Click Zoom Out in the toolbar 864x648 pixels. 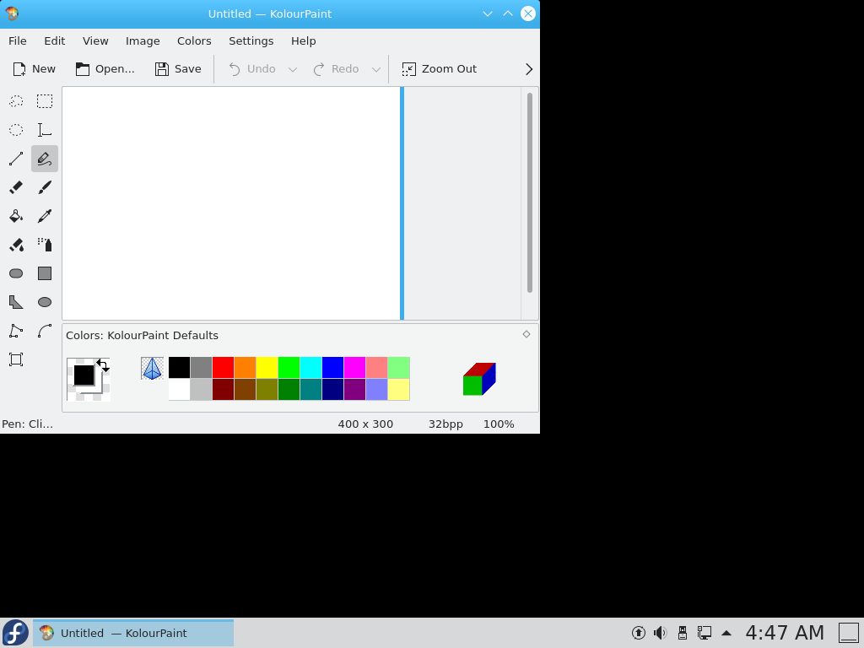tap(439, 69)
